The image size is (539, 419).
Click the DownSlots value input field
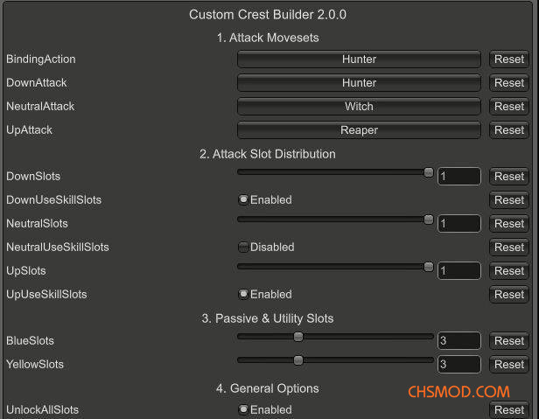coord(458,177)
